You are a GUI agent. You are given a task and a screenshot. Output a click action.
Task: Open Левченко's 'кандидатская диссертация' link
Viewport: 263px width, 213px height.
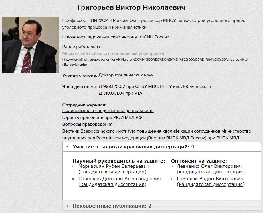click(211, 172)
